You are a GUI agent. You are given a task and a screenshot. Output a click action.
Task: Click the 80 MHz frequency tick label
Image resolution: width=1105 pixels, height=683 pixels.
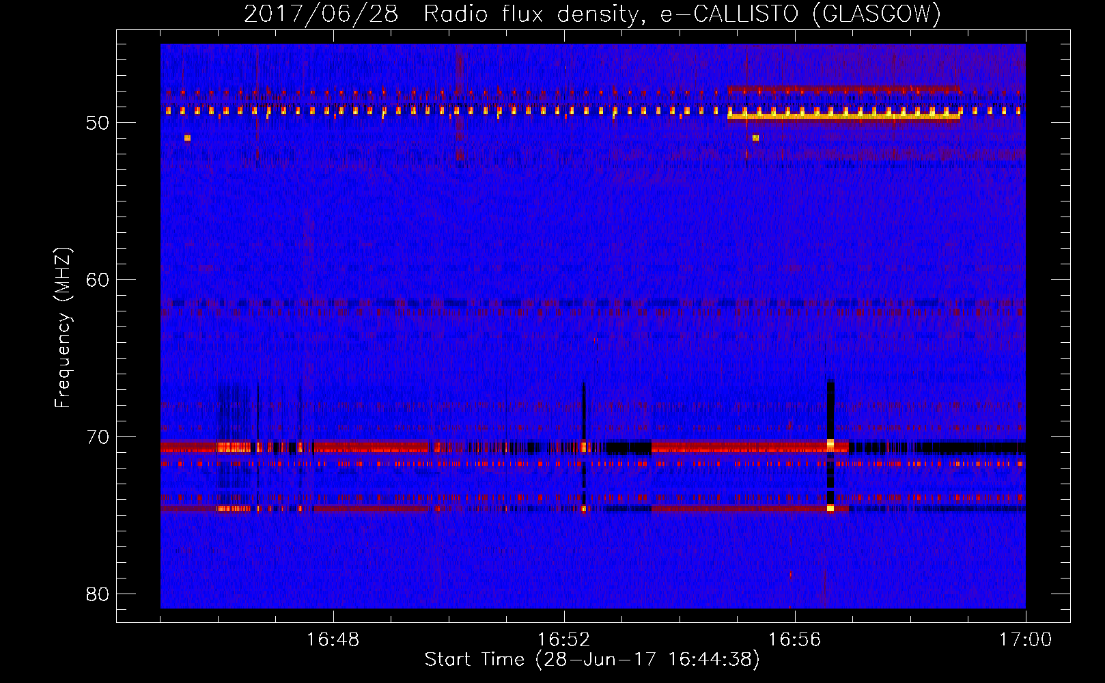click(x=98, y=594)
